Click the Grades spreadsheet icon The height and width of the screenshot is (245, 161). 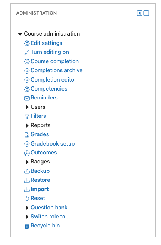coord(27,135)
